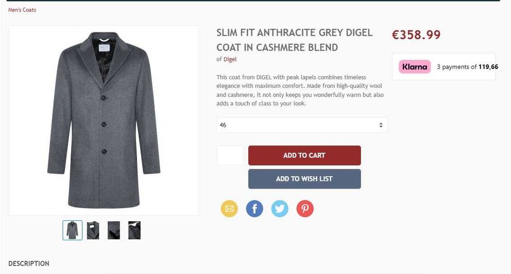The width and height of the screenshot is (511, 274).
Task: Click the product title heading
Action: point(295,40)
